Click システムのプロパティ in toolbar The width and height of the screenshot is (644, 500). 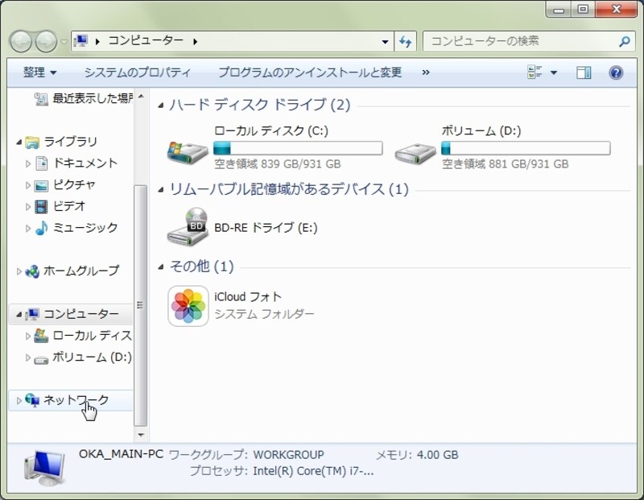tap(137, 72)
